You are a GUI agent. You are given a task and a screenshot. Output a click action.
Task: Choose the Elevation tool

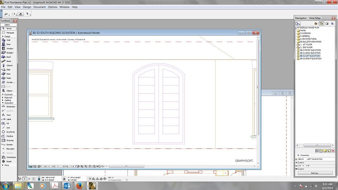point(8,149)
